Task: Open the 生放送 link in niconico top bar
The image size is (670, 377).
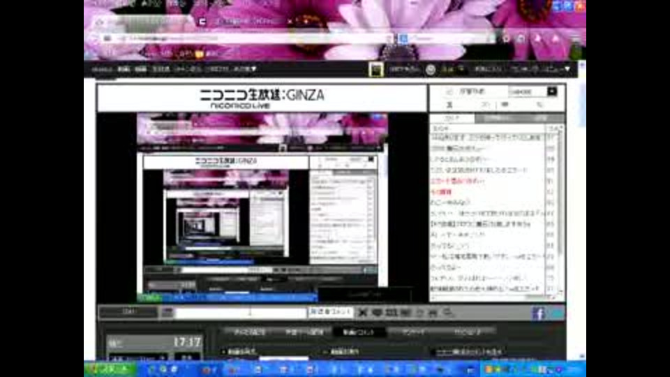Action: pos(161,69)
